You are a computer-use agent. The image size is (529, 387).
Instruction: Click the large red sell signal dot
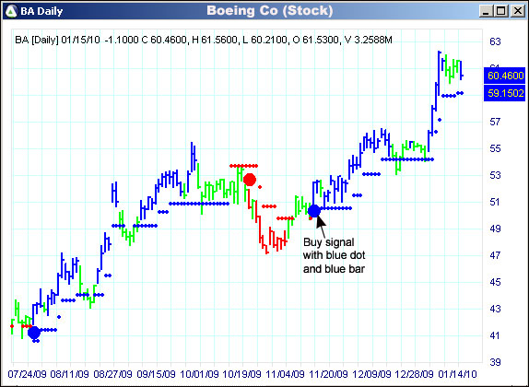(250, 180)
